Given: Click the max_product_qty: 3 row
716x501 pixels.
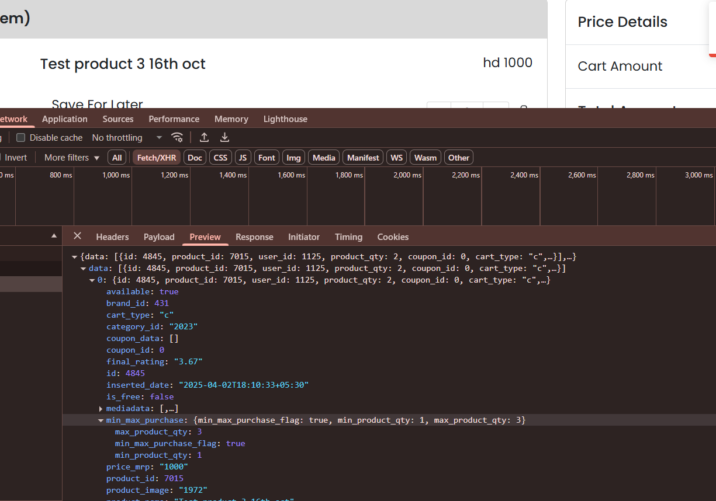Looking at the screenshot, I should pyautogui.click(x=158, y=432).
